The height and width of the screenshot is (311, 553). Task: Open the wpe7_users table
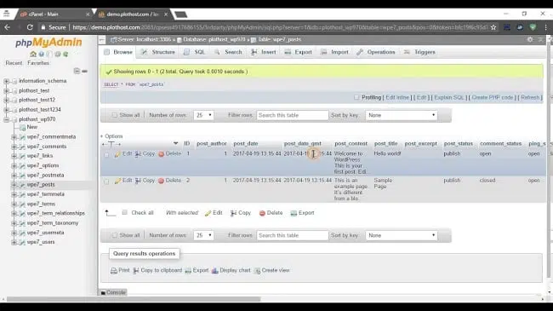[x=41, y=242]
